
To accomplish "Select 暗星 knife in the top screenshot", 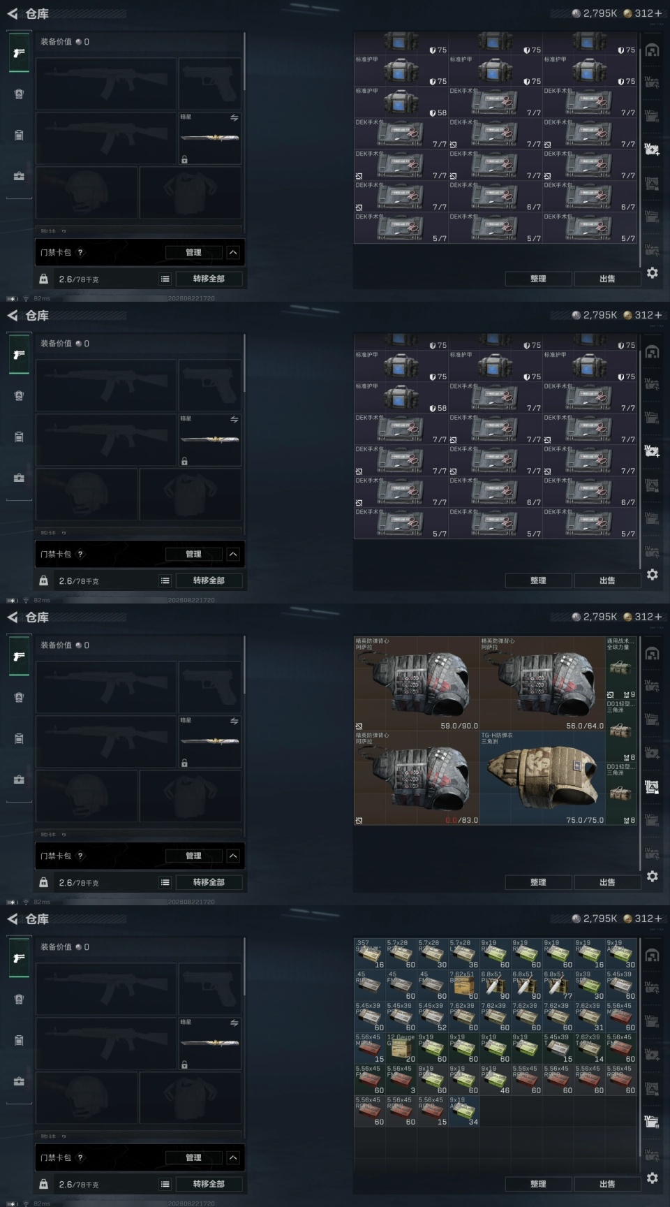I will (209, 138).
